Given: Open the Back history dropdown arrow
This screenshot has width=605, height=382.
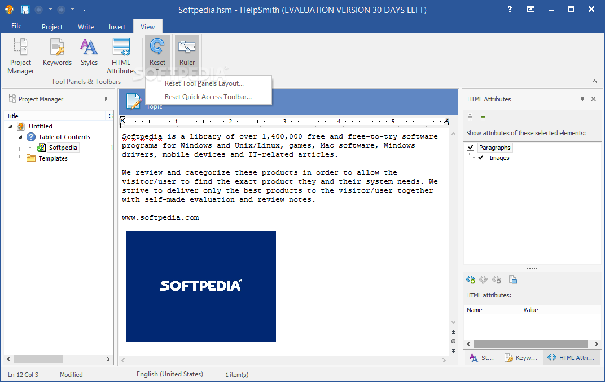Looking at the screenshot, I should tap(50, 9).
